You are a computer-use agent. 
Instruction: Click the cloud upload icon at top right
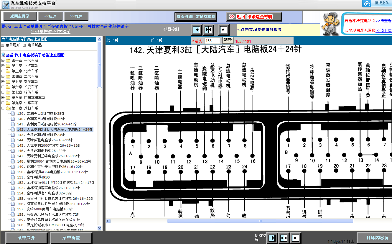coord(367,3)
